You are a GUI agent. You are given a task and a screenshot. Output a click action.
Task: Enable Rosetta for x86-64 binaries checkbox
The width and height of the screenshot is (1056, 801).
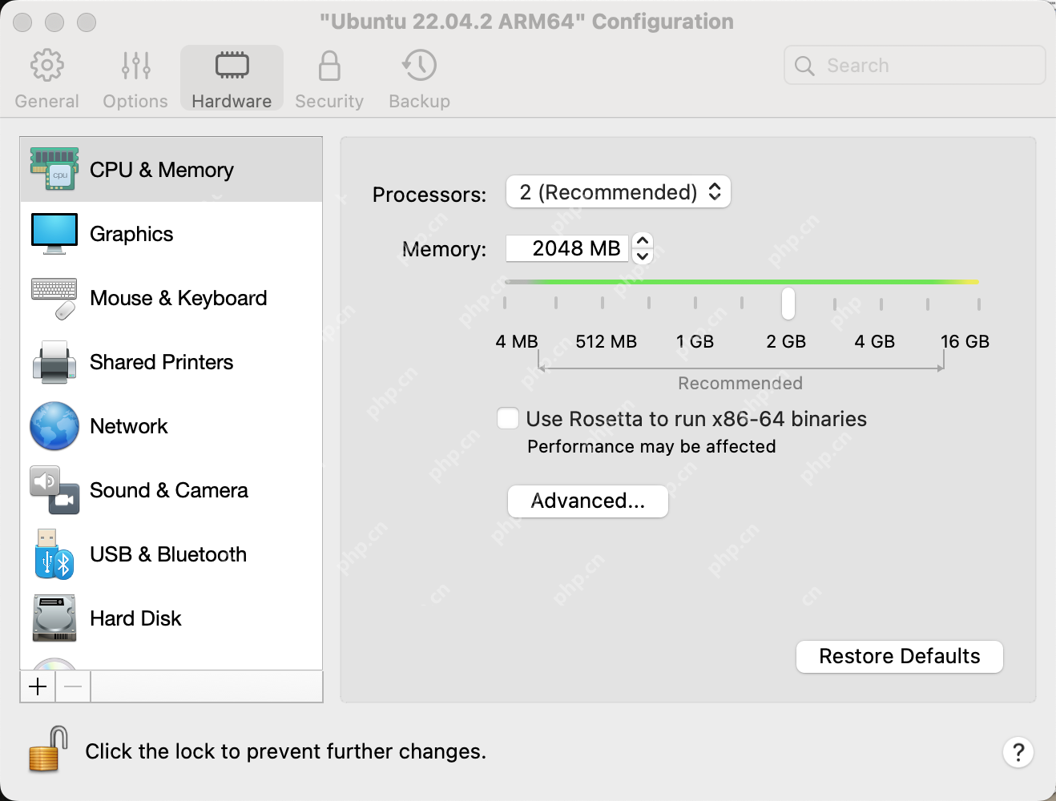[x=508, y=418]
